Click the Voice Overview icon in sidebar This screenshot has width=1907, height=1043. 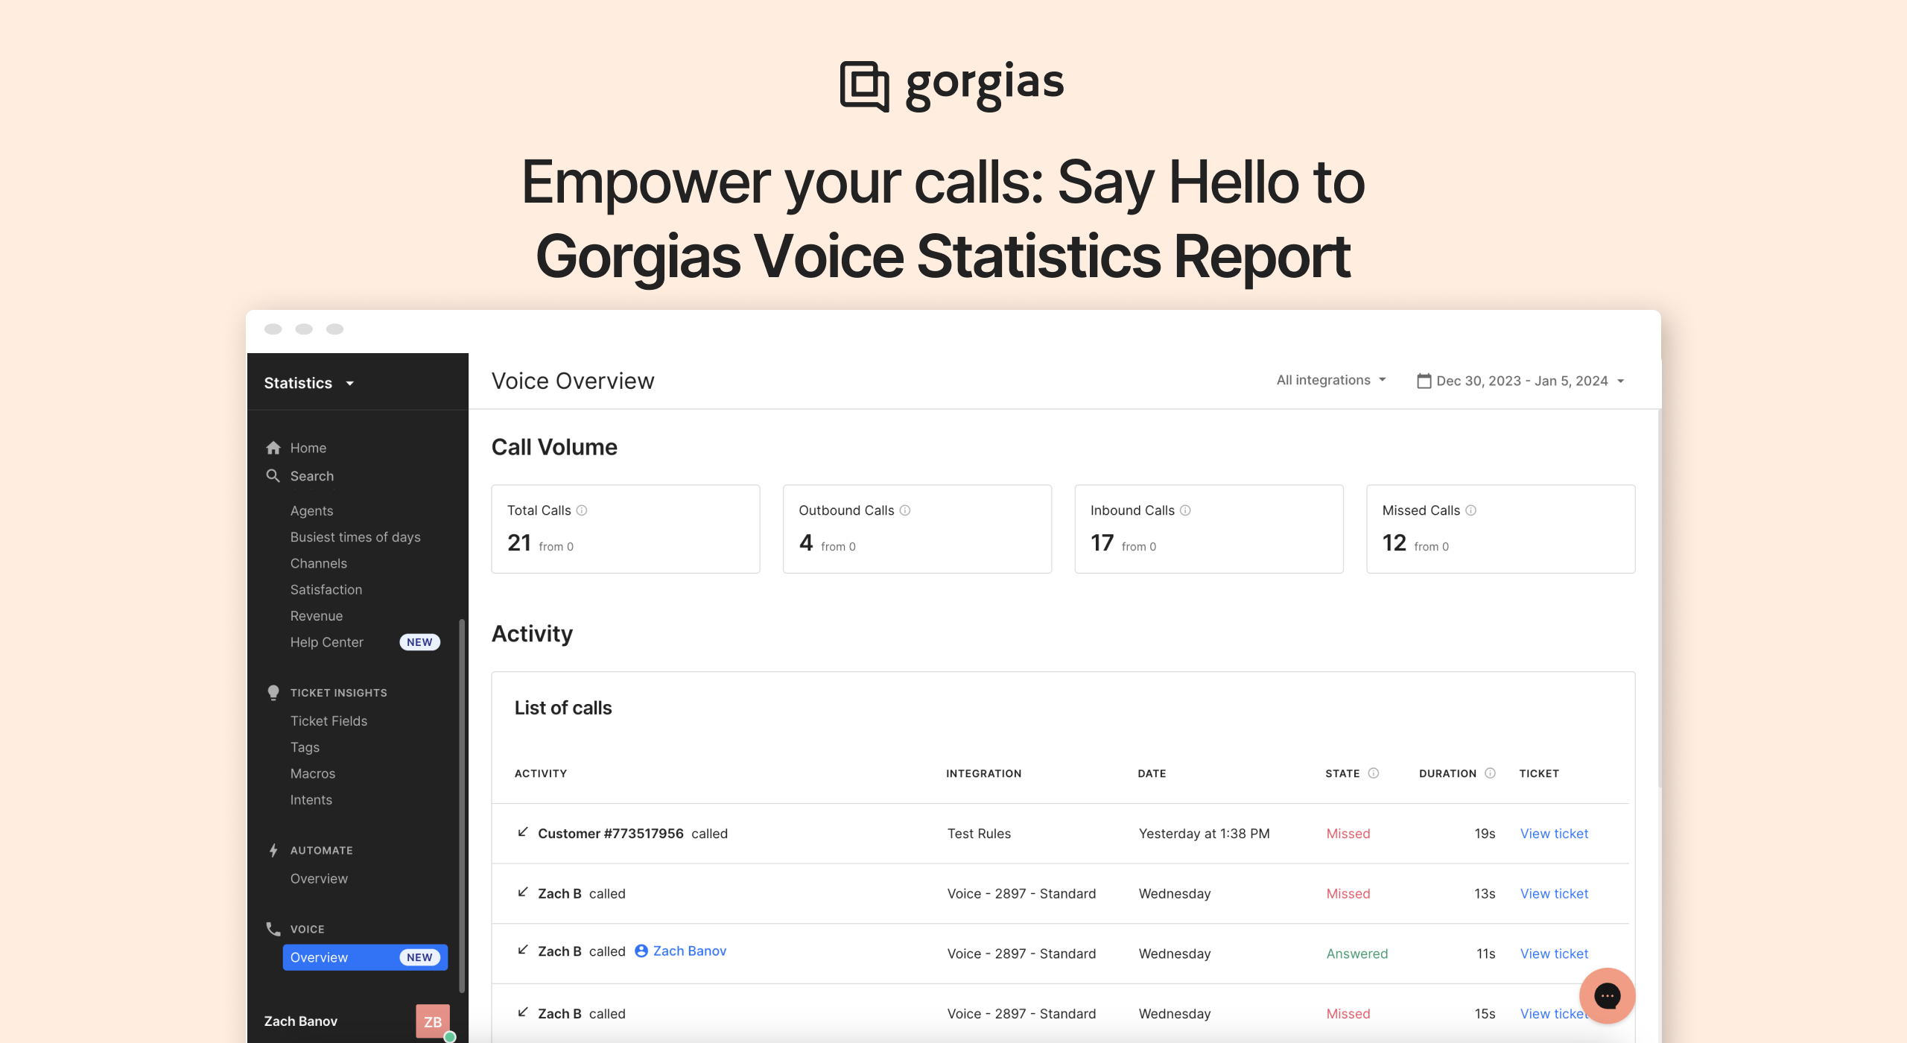(319, 956)
